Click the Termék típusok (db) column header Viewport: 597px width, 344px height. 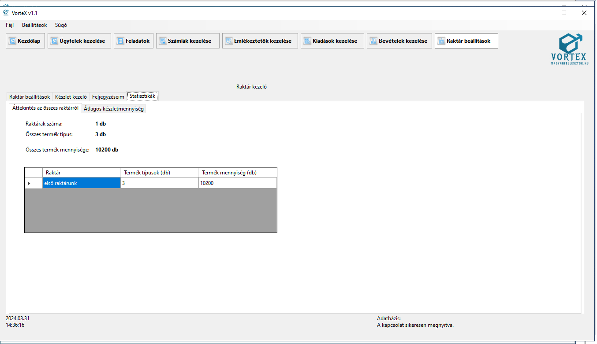click(x=159, y=173)
